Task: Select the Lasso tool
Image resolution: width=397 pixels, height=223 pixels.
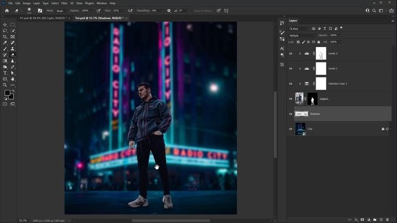Action: pos(5,30)
